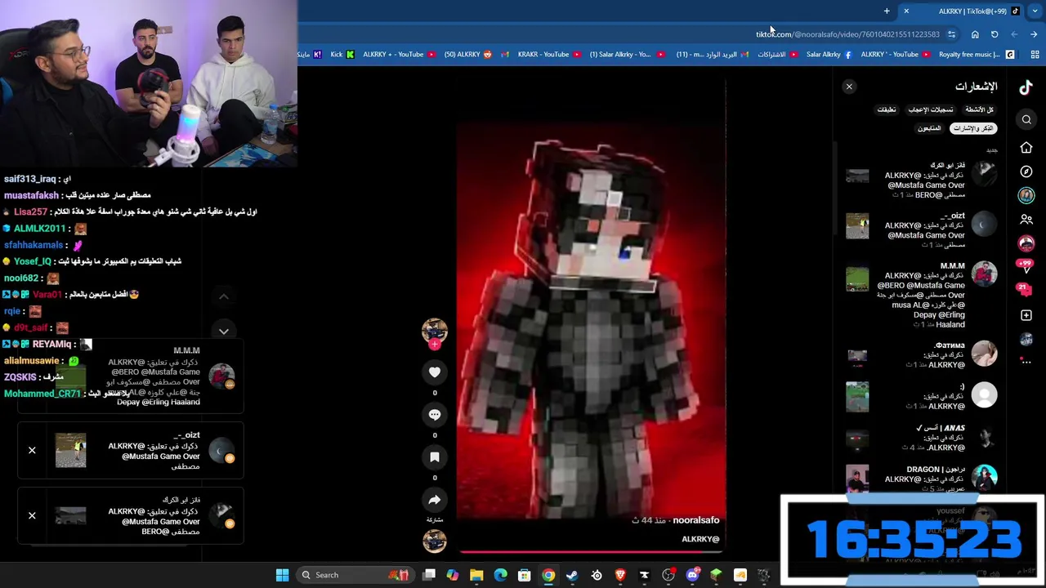Open Steam from taskbar
Image resolution: width=1046 pixels, height=588 pixels.
coord(572,575)
